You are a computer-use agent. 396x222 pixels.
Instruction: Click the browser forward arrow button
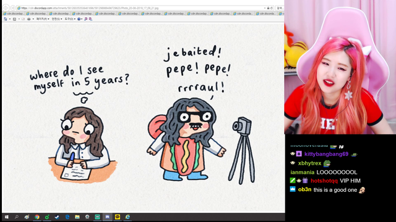click(13, 8)
